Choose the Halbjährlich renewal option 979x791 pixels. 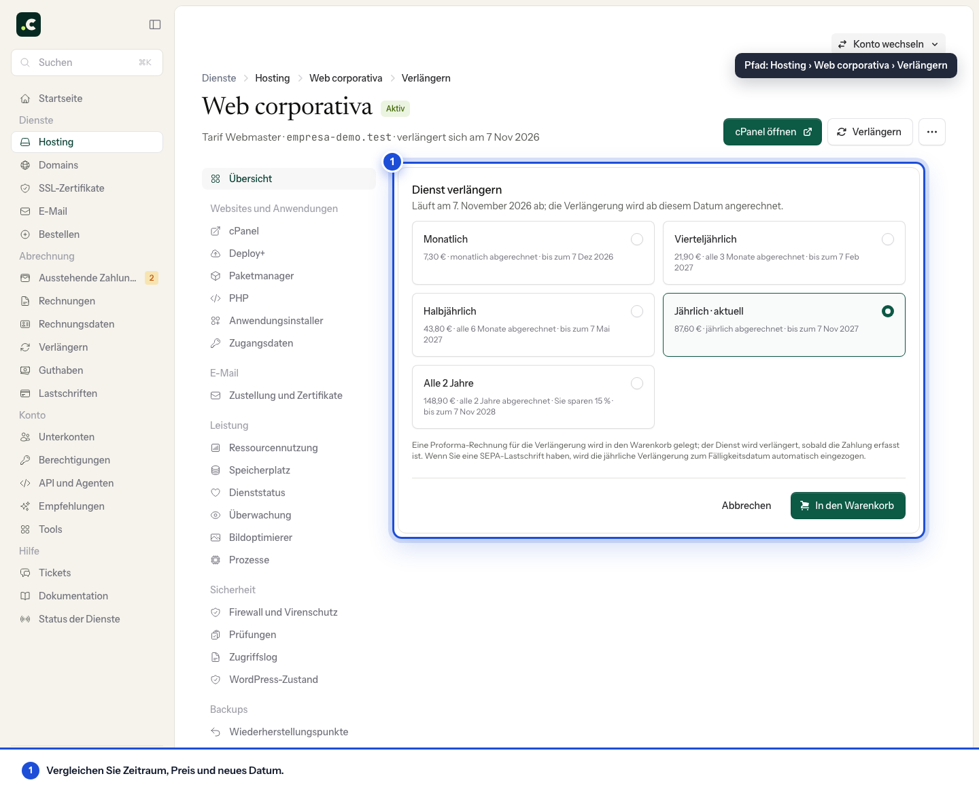[x=533, y=325]
